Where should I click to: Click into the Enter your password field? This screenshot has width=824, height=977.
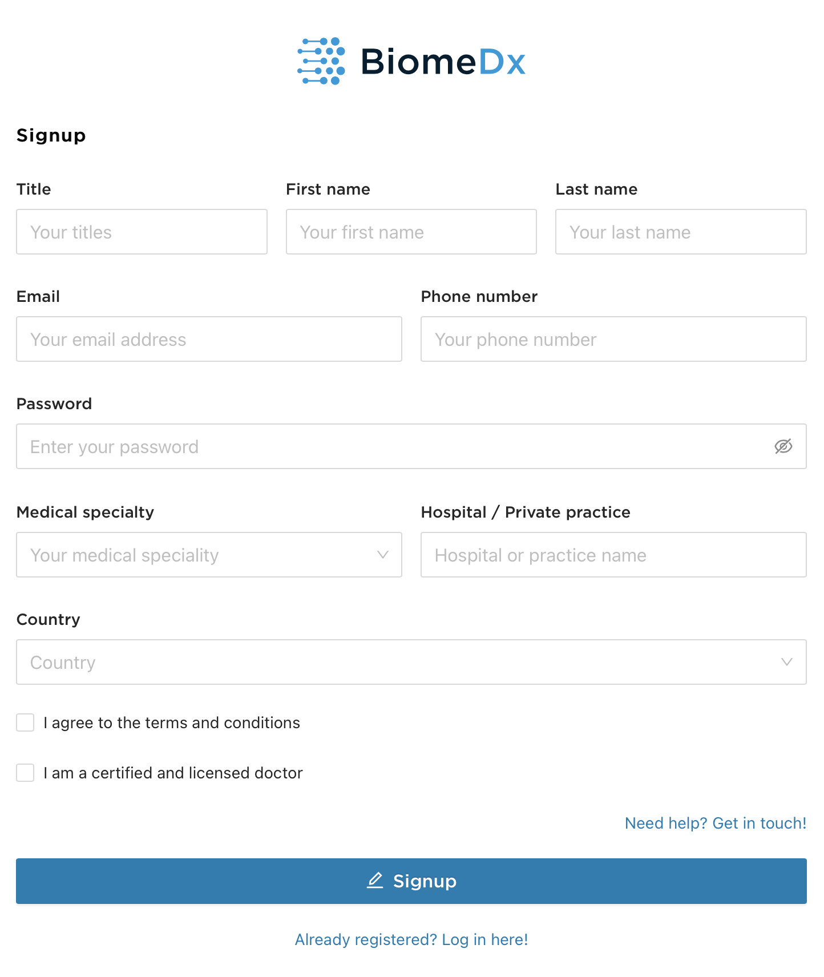(411, 446)
